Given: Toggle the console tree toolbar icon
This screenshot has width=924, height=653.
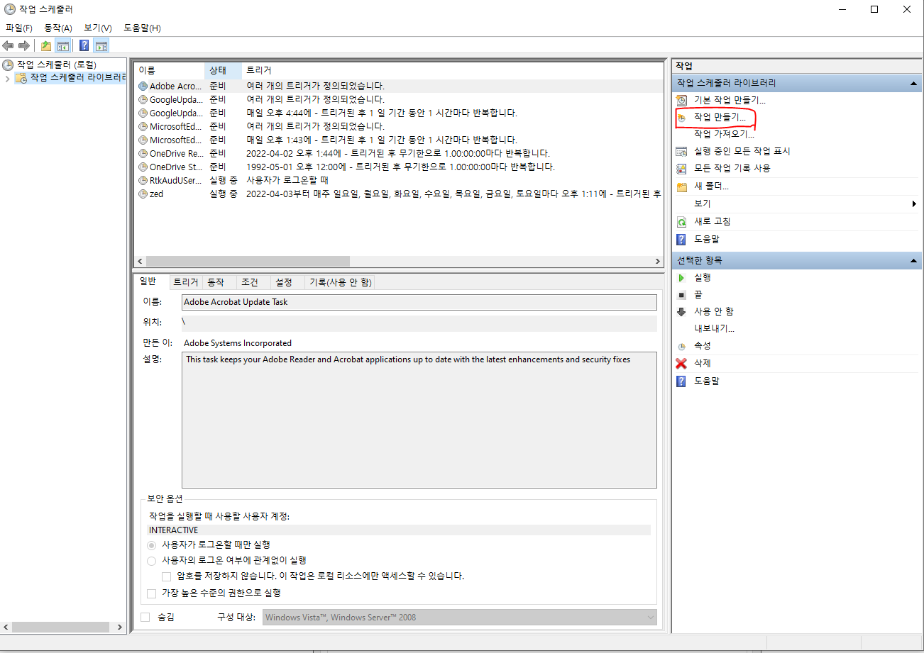Looking at the screenshot, I should (x=62, y=45).
